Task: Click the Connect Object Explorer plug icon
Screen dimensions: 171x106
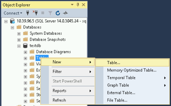Action: pos(28,13)
